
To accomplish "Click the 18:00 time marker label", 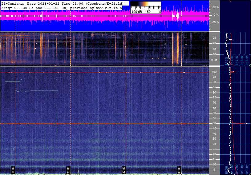I will pos(13,170).
